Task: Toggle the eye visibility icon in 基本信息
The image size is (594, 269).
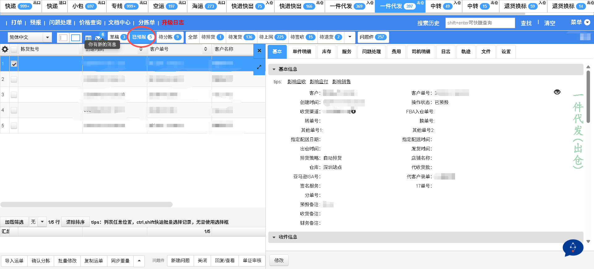Action: pos(557,92)
